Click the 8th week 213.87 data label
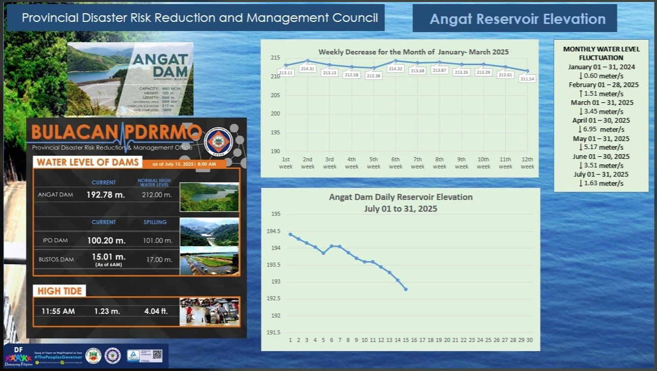 pyautogui.click(x=439, y=70)
